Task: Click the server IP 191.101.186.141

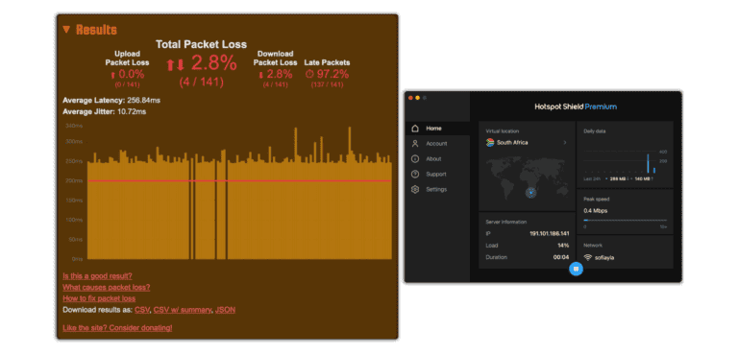Action: (550, 234)
